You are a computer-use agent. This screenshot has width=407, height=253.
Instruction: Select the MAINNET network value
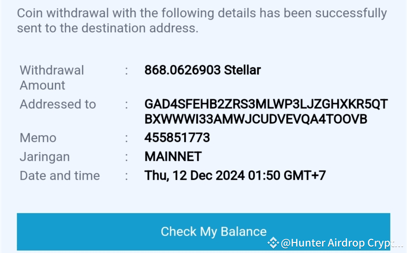173,157
